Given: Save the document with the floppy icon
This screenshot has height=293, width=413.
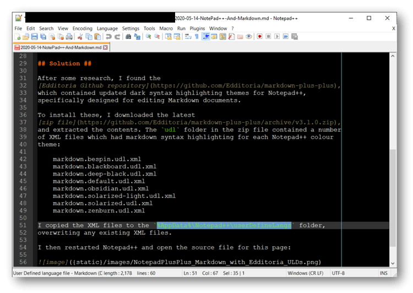Looking at the screenshot, I should 35,36.
